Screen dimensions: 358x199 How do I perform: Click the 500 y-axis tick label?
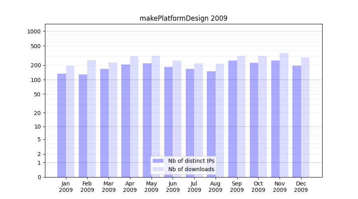(x=36, y=46)
